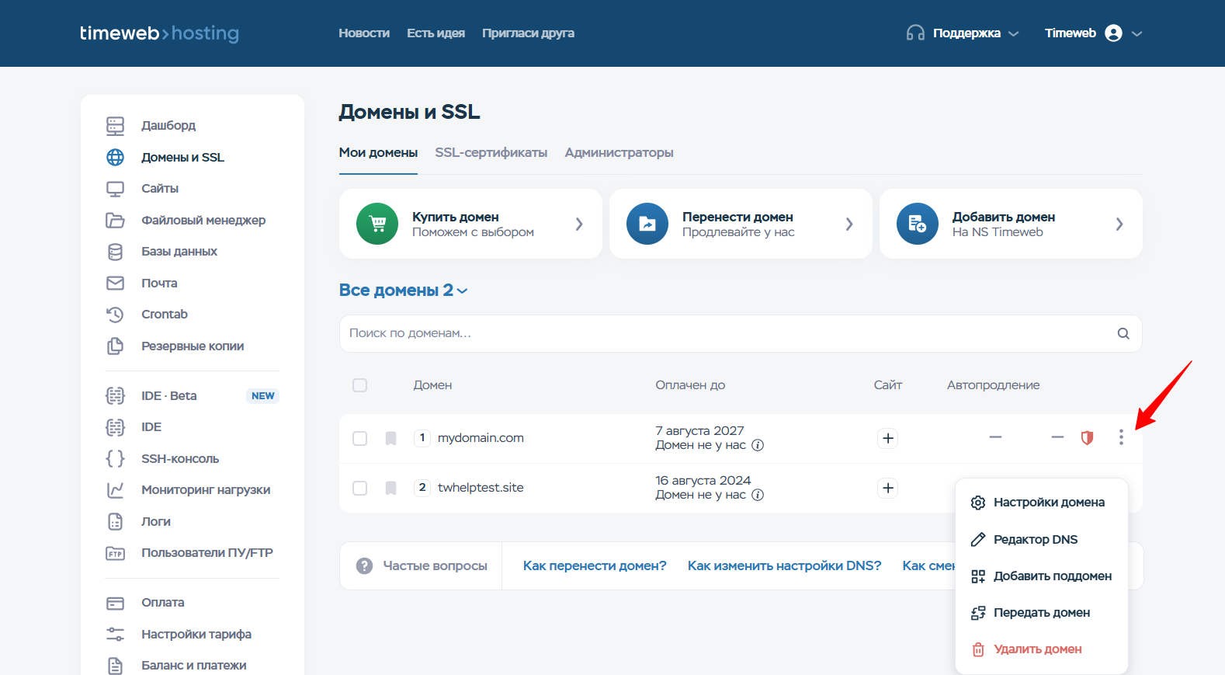Viewport: 1225px width, 675px height.
Task: Click the twhelptest.site domain name
Action: [481, 488]
